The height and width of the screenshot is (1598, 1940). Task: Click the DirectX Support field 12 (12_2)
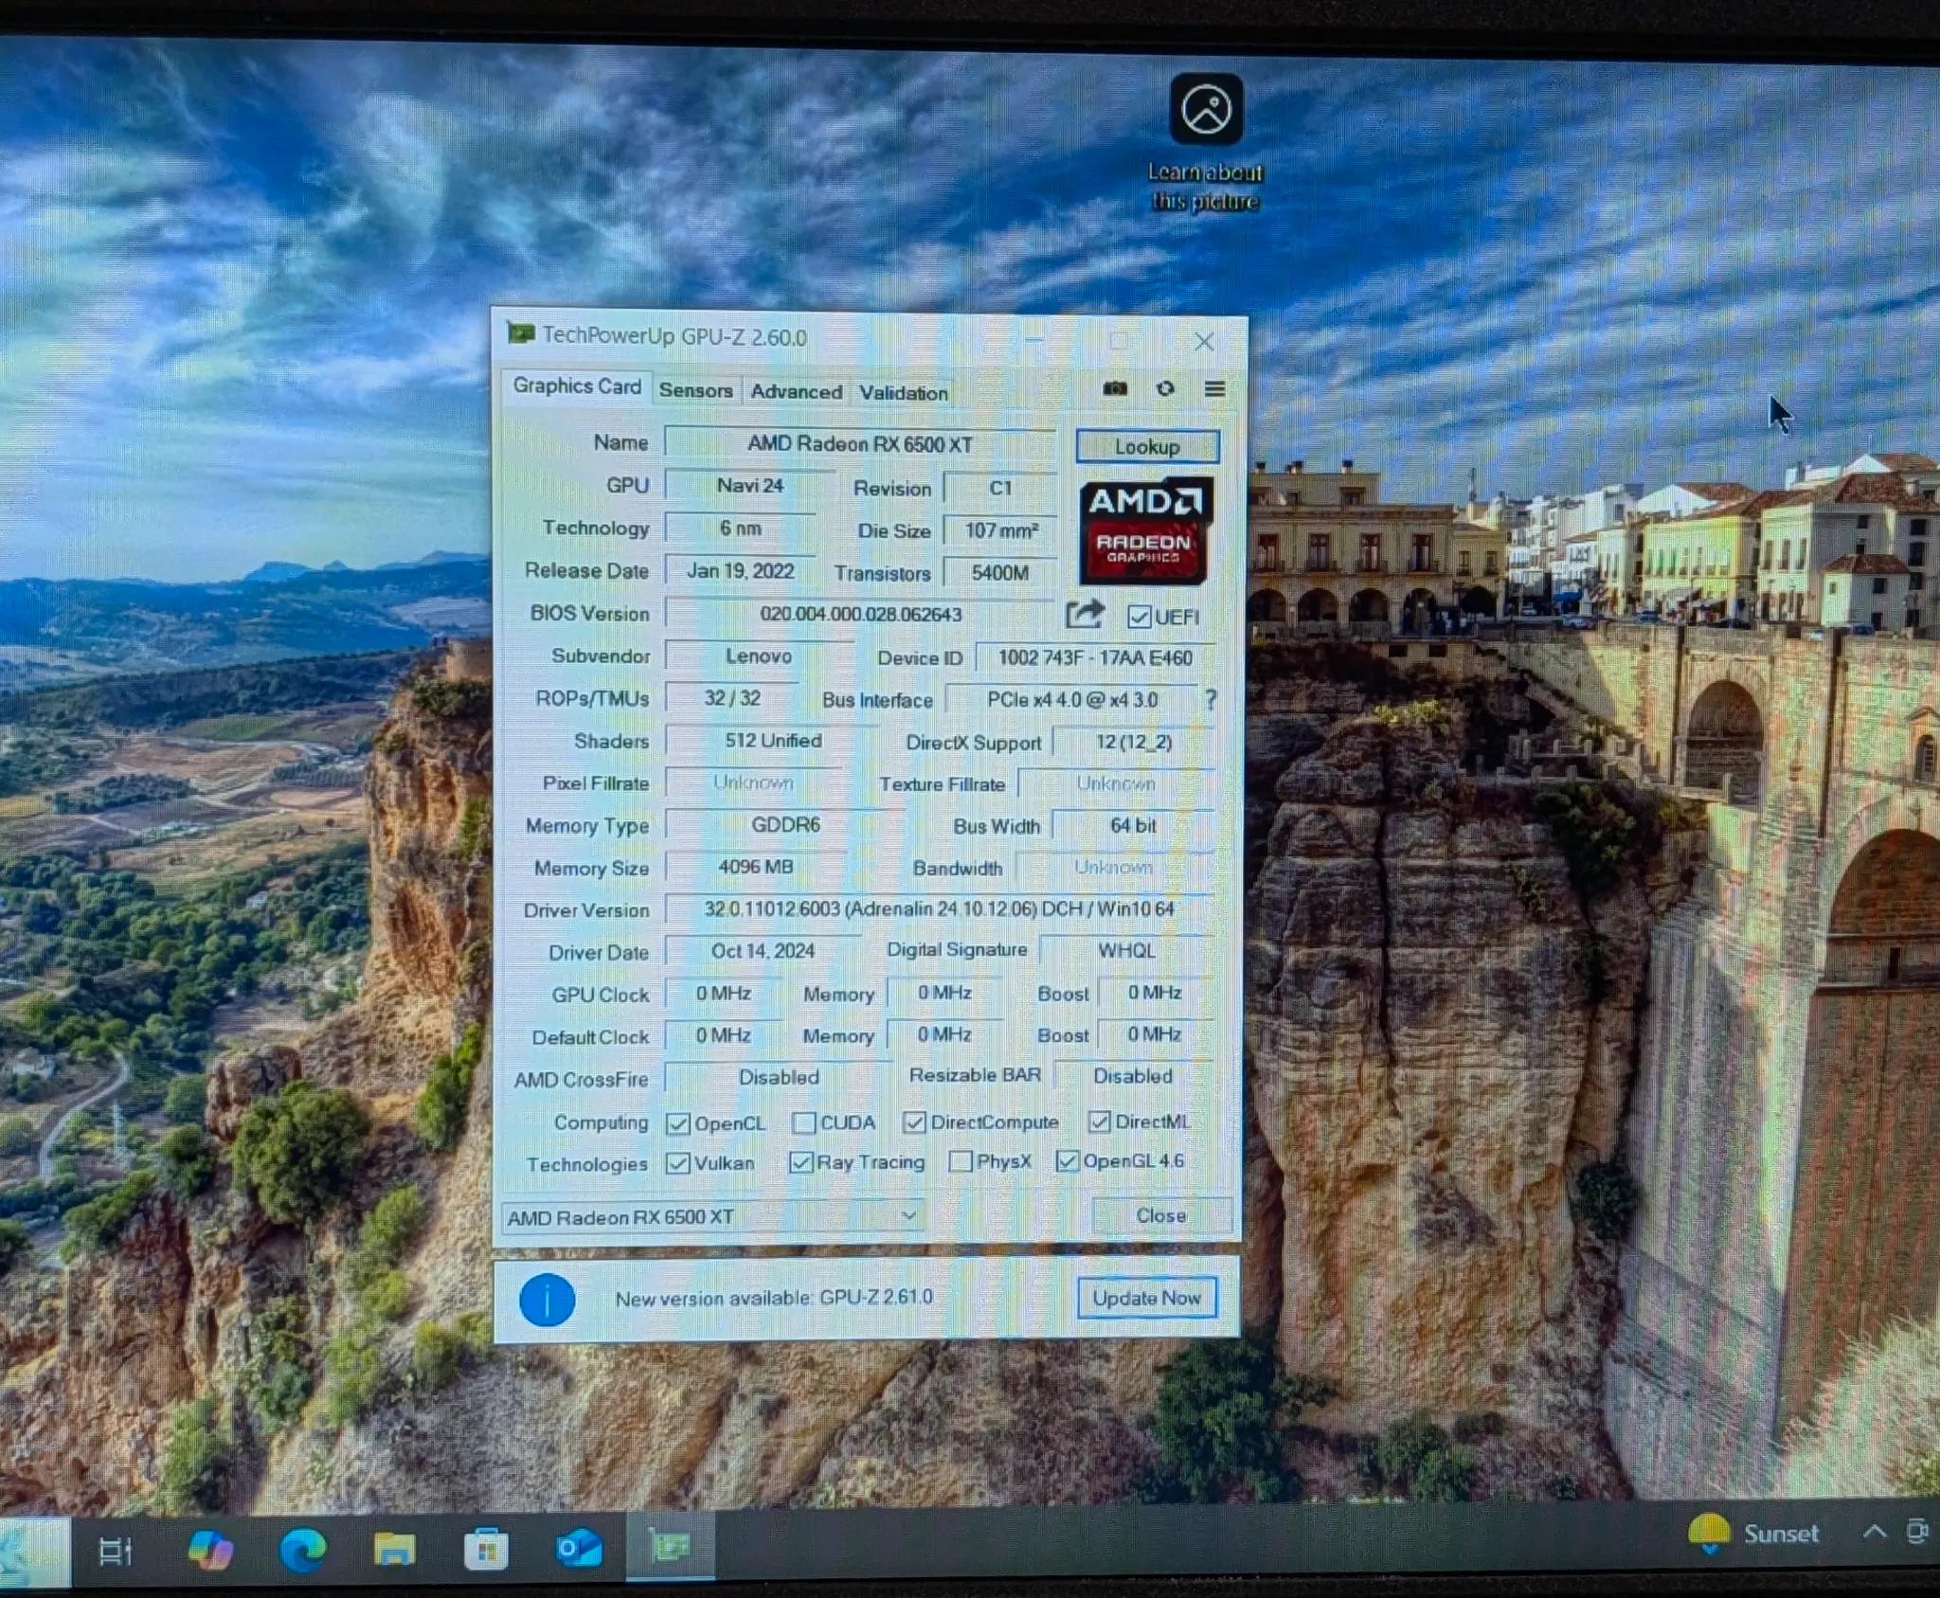(1134, 743)
